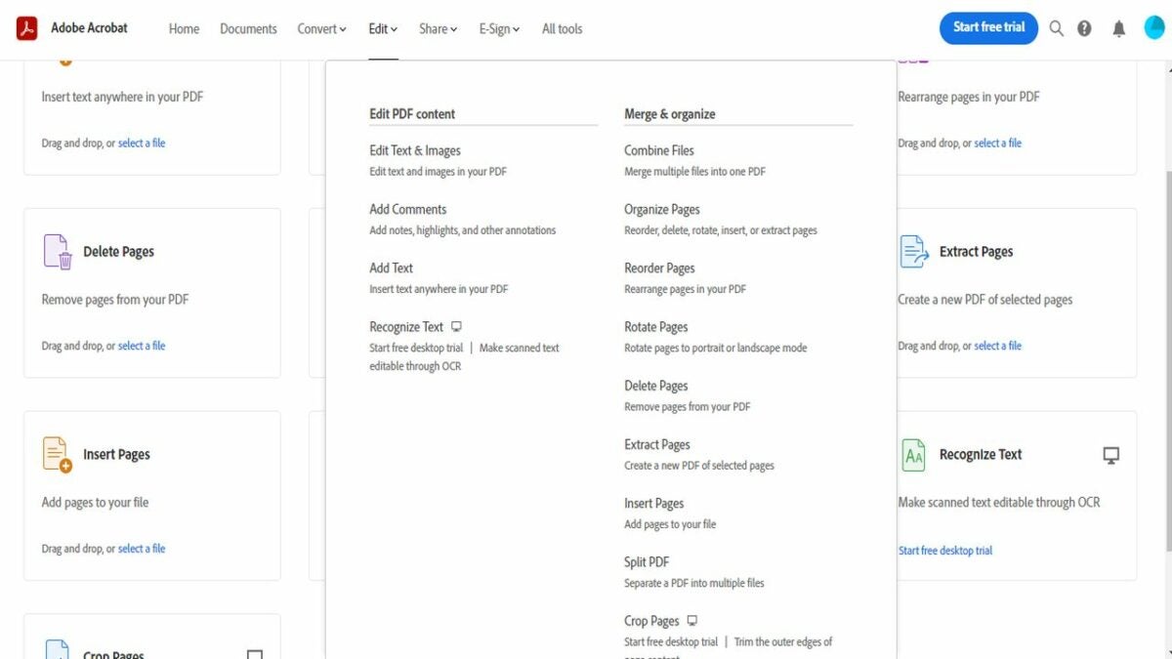This screenshot has height=659, width=1172.
Task: Expand the Convert dropdown menu
Action: (x=321, y=28)
